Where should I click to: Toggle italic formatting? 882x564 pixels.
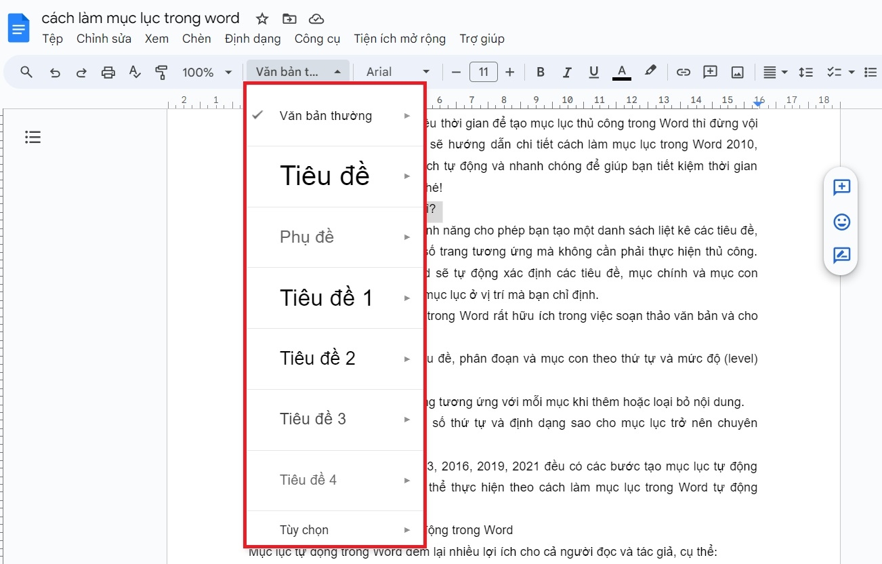(568, 72)
